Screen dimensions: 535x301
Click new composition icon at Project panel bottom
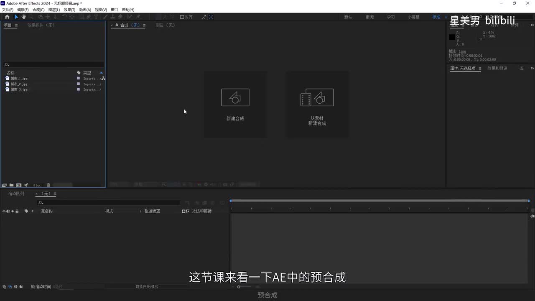[19, 185]
